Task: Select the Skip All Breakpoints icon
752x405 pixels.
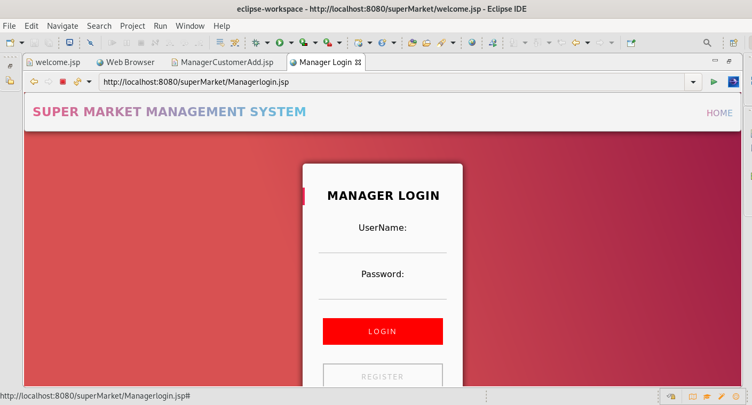Action: pyautogui.click(x=90, y=43)
